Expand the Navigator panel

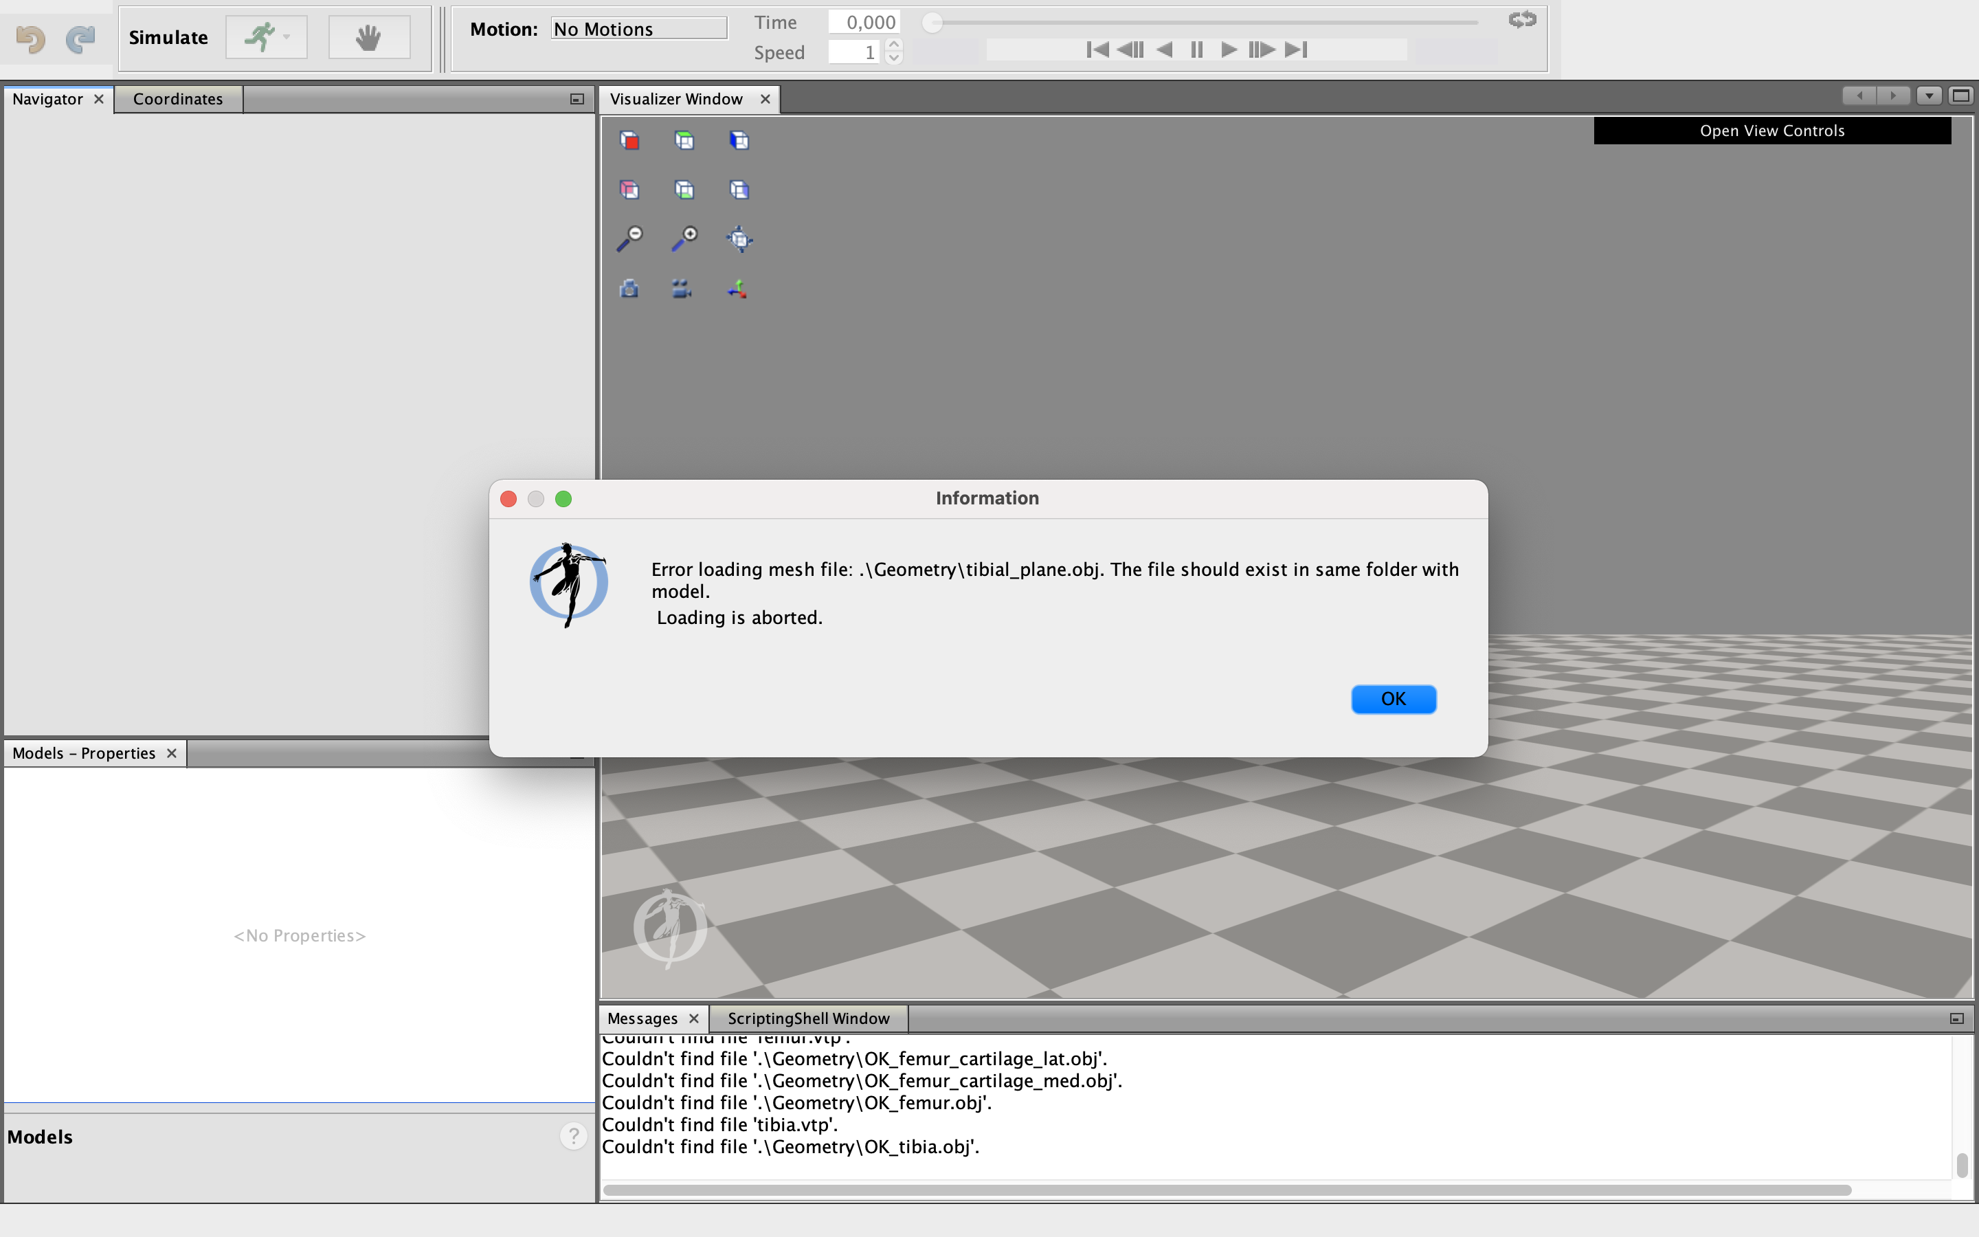click(x=577, y=98)
